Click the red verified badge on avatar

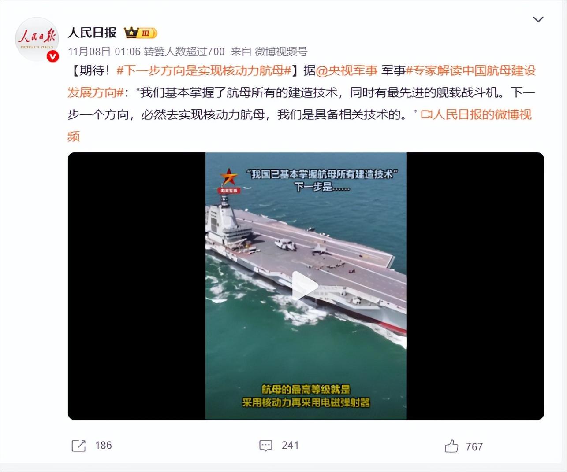click(53, 56)
